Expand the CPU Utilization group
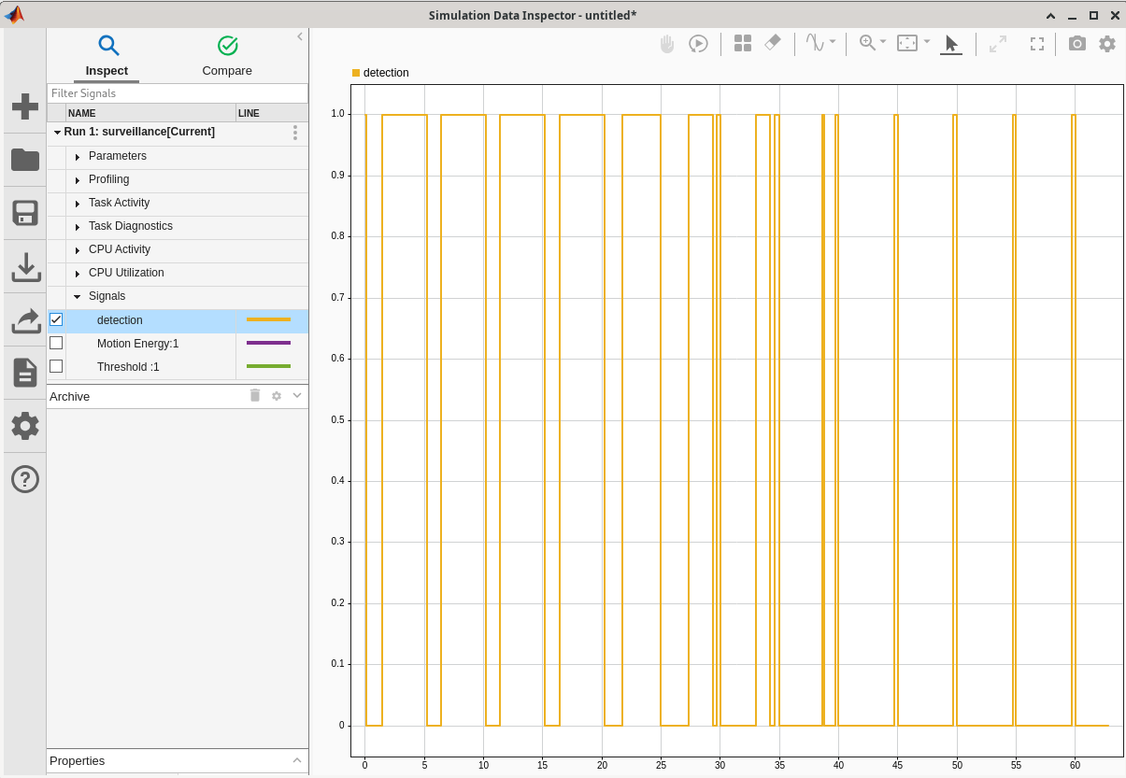The height and width of the screenshot is (778, 1126). click(78, 273)
